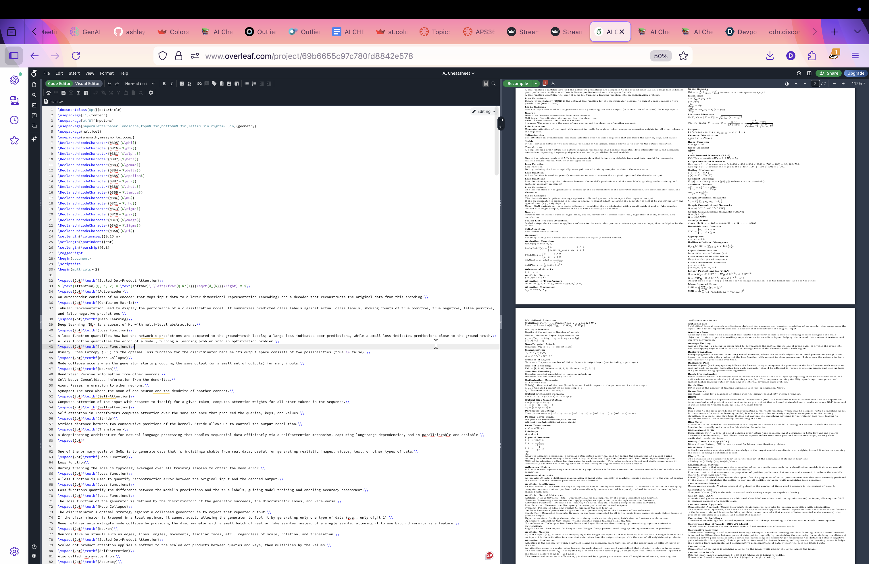Click the green Share button

[828, 73]
